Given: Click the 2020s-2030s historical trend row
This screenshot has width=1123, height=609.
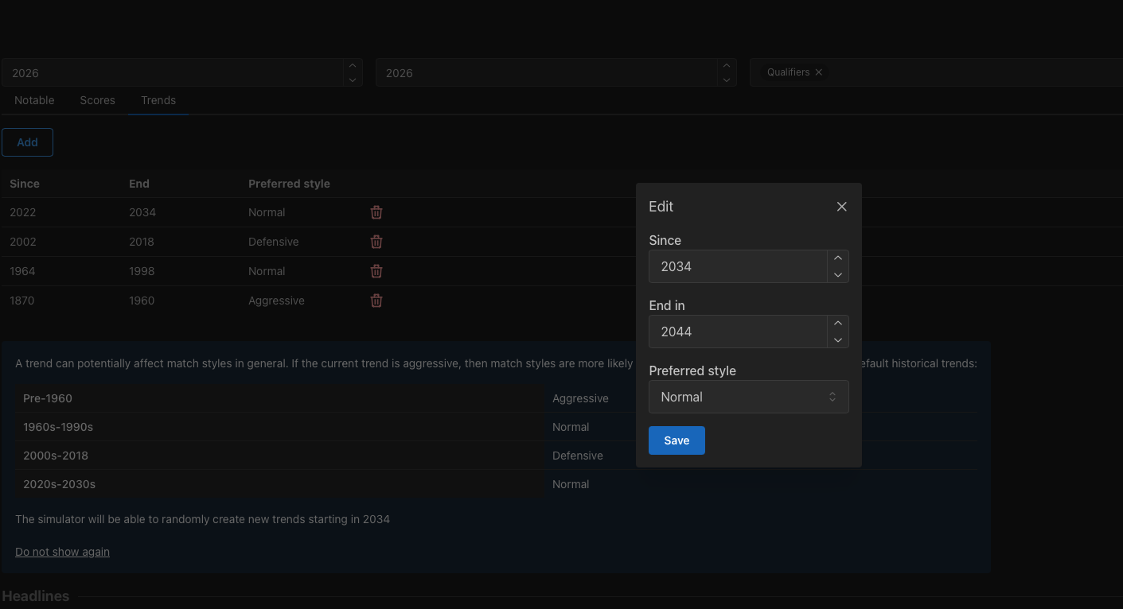Looking at the screenshot, I should [x=496, y=484].
